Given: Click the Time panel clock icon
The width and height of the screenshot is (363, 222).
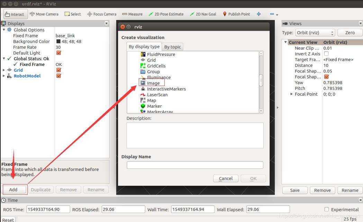Looking at the screenshot, I should [x=3, y=200].
